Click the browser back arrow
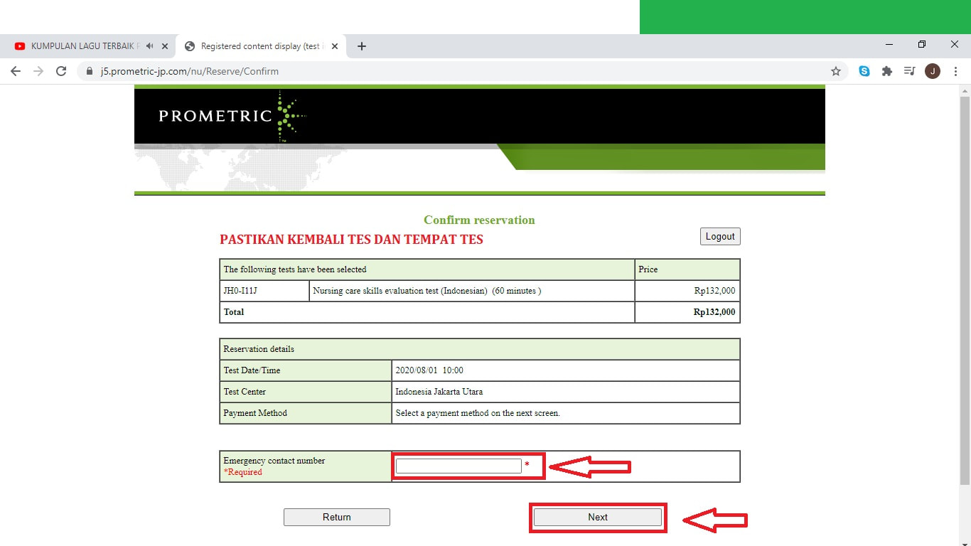This screenshot has width=971, height=546. [x=16, y=71]
